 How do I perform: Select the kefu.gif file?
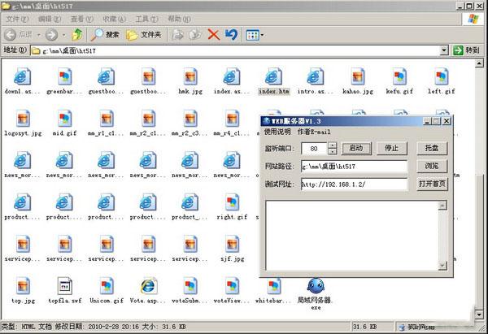(x=399, y=81)
